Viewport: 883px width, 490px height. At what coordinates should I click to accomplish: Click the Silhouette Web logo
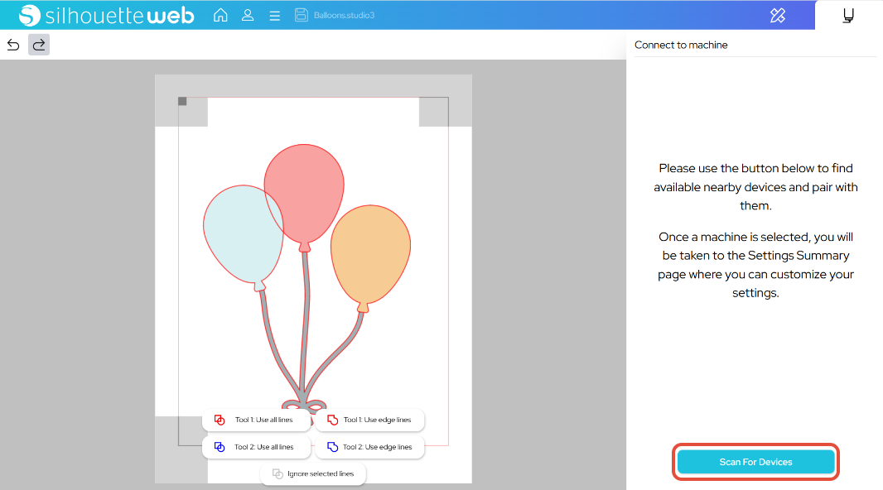pos(106,15)
